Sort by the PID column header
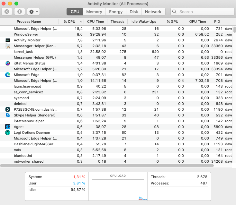Image resolution: width=236 pixels, height=205 pixels. tap(217, 21)
